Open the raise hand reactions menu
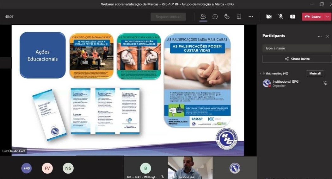Screen dimensions: 332x179 (x=227, y=17)
